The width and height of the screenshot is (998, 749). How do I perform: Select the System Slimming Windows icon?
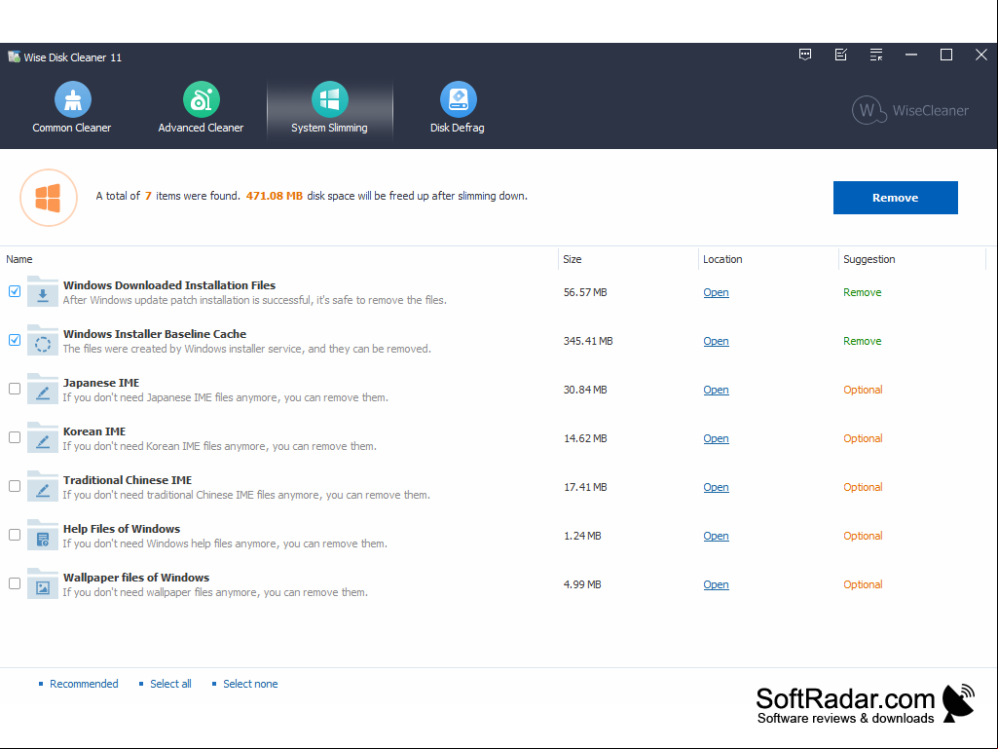pos(330,99)
